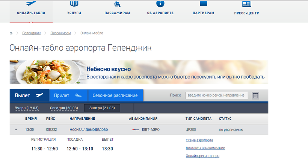Click the flight search input field
This screenshot has height=162, width=308.
(217, 95)
